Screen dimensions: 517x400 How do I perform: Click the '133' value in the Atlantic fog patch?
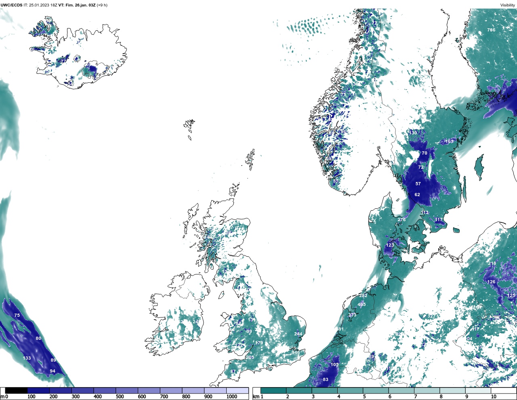27,358
